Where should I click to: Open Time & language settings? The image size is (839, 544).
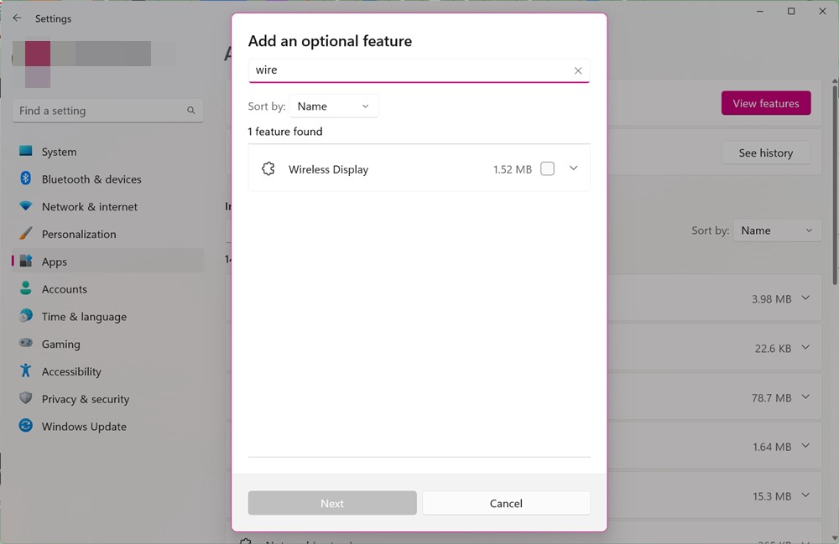pyautogui.click(x=83, y=316)
